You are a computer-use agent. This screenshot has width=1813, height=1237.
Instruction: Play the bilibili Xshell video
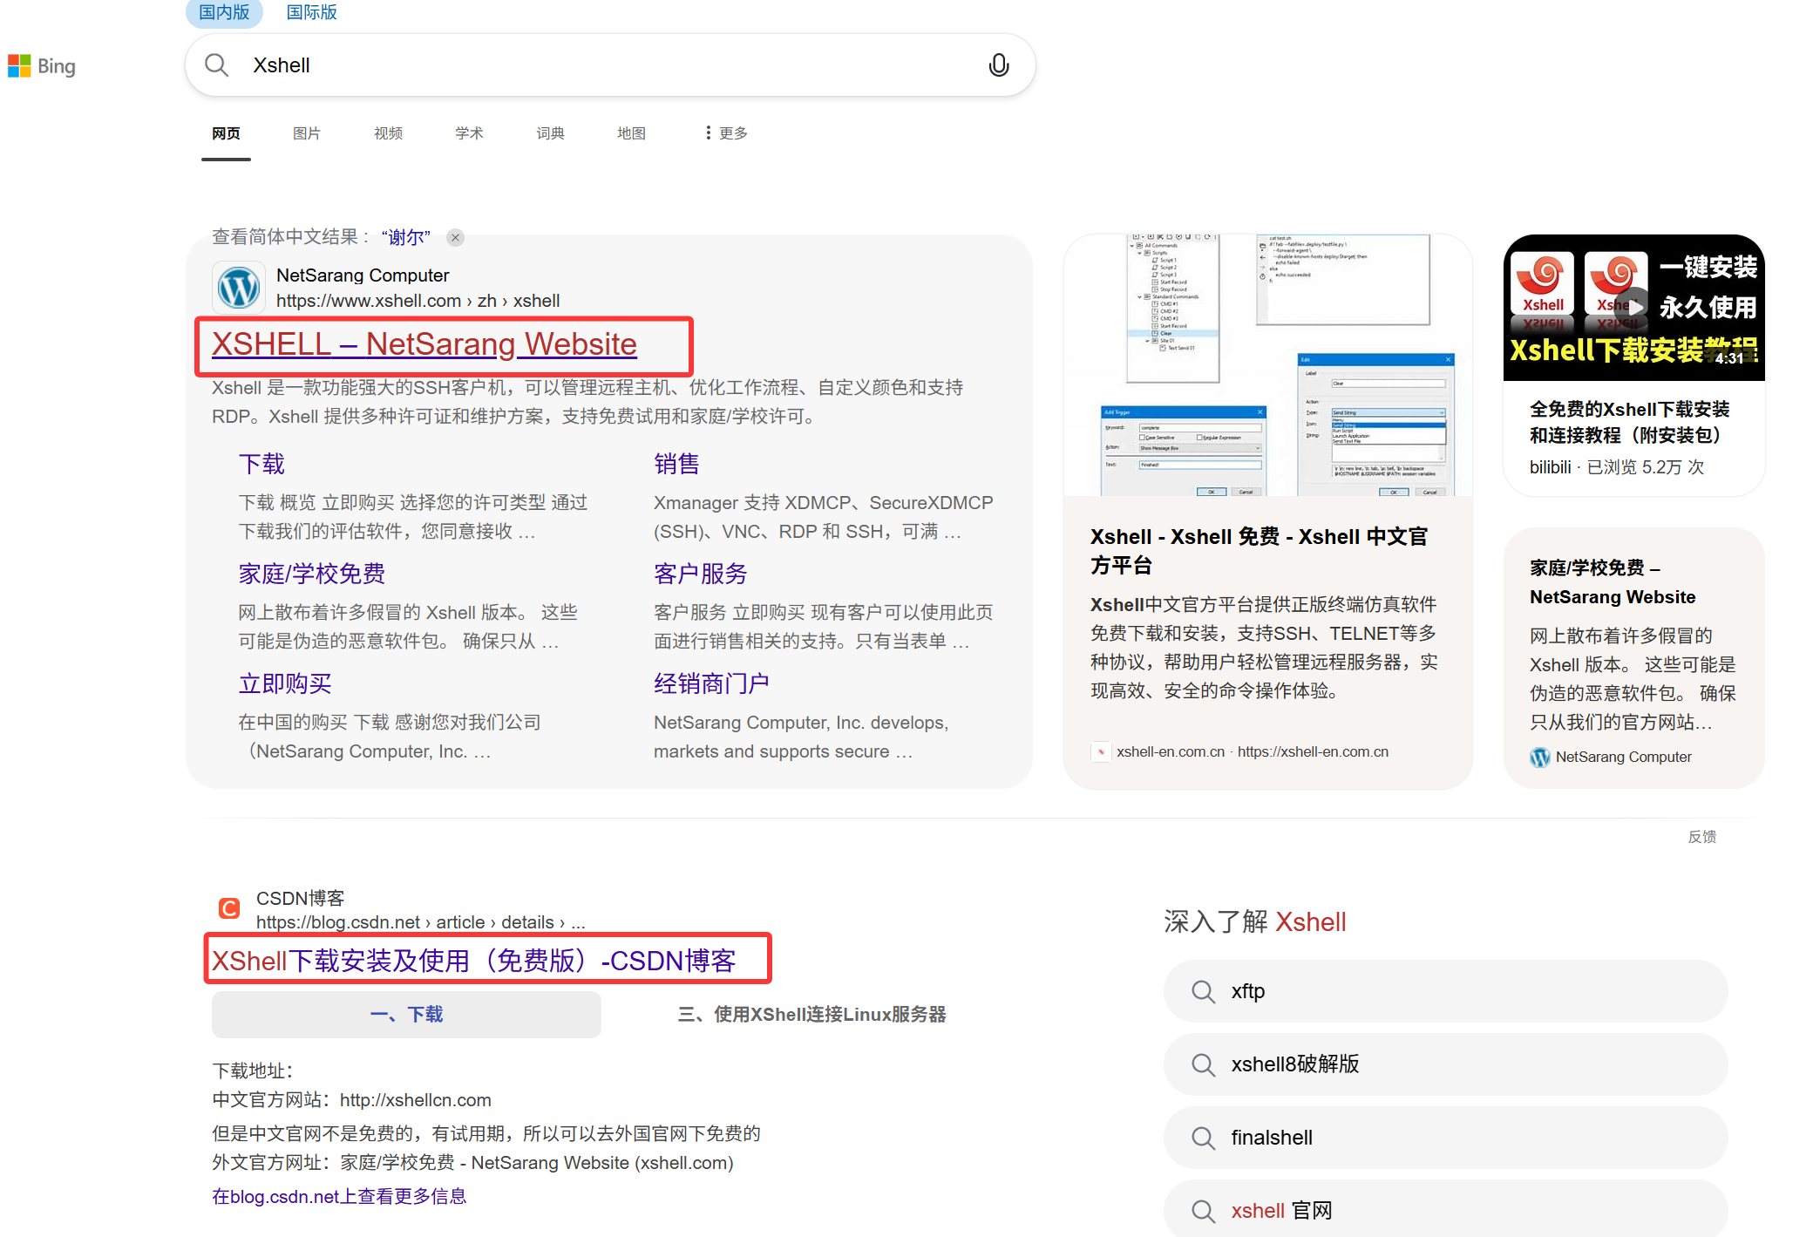click(1635, 307)
